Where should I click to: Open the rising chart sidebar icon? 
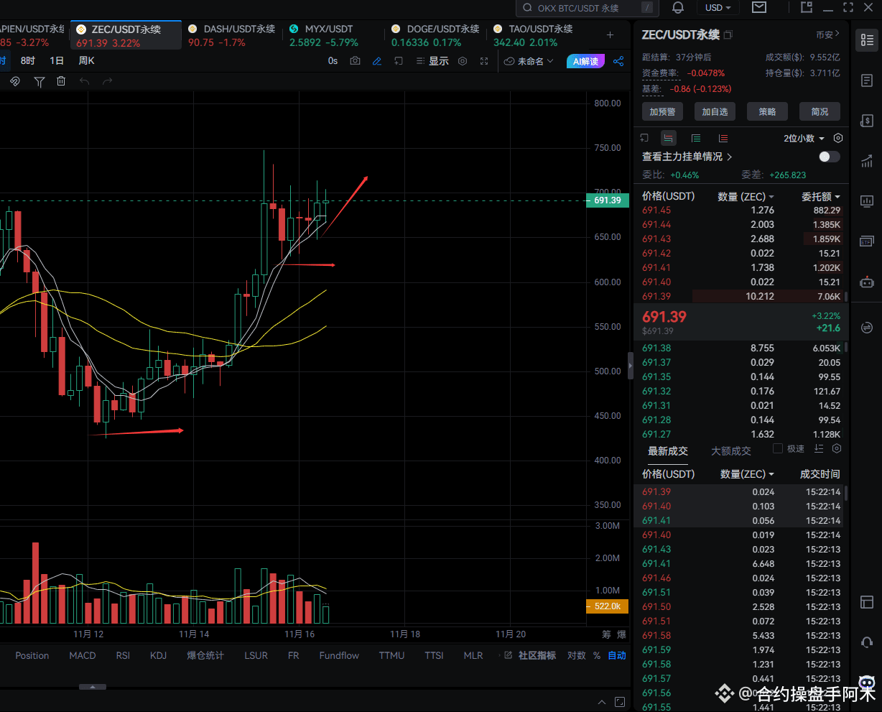[x=867, y=161]
